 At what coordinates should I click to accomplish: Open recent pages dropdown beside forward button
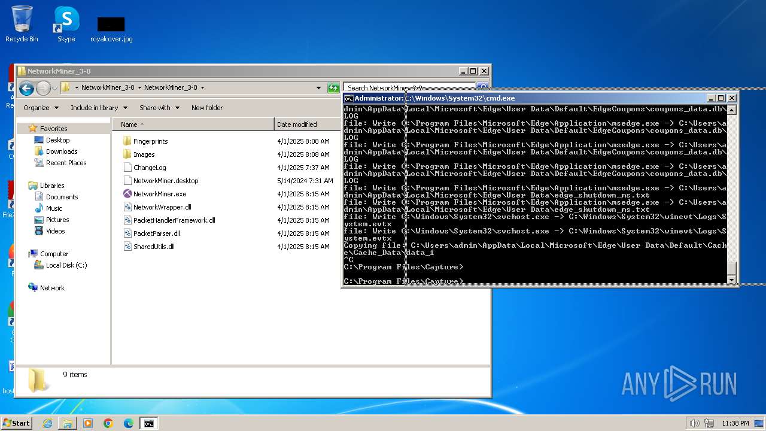point(54,89)
